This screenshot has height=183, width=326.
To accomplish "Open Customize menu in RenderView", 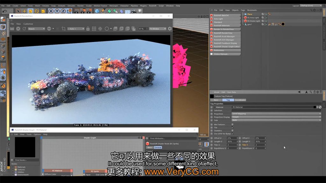I will [28, 24].
